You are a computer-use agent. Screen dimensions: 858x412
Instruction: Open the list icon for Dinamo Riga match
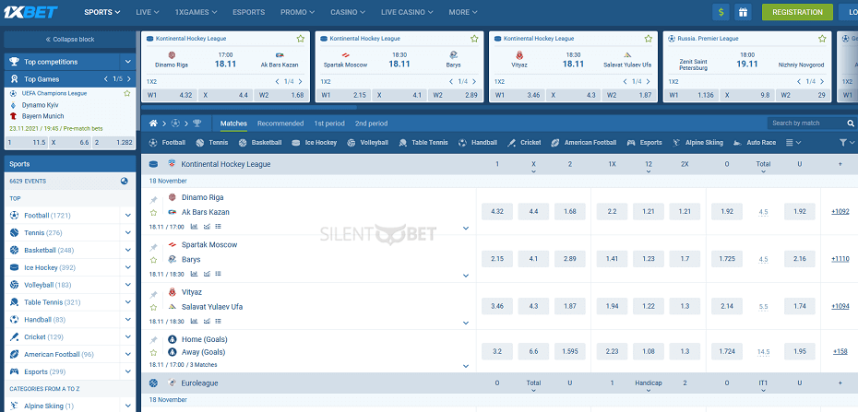pyautogui.click(x=219, y=226)
